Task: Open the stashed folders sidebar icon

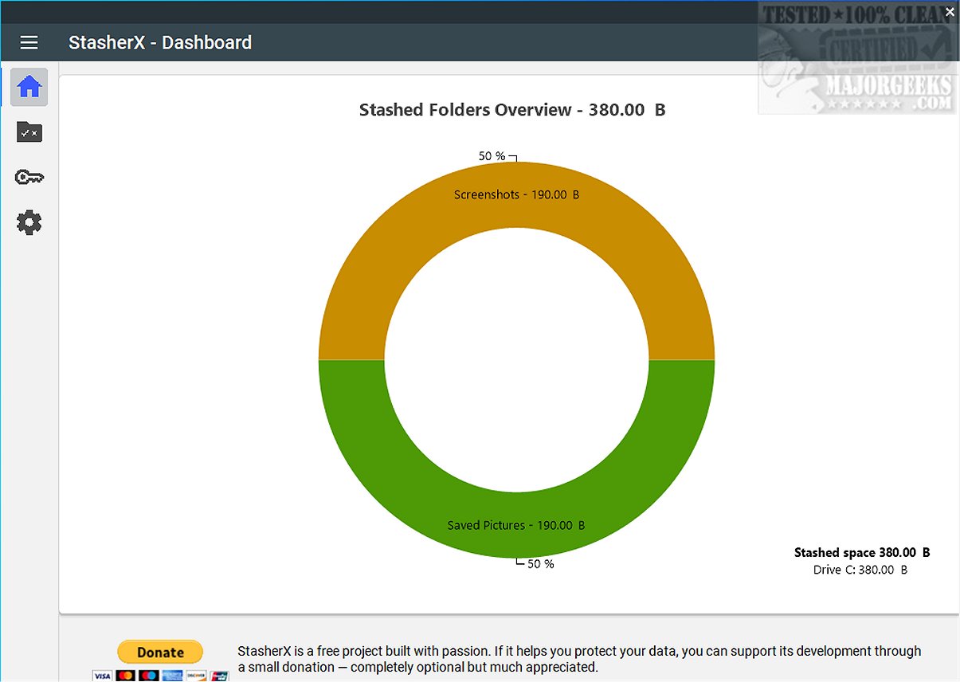Action: [x=29, y=132]
